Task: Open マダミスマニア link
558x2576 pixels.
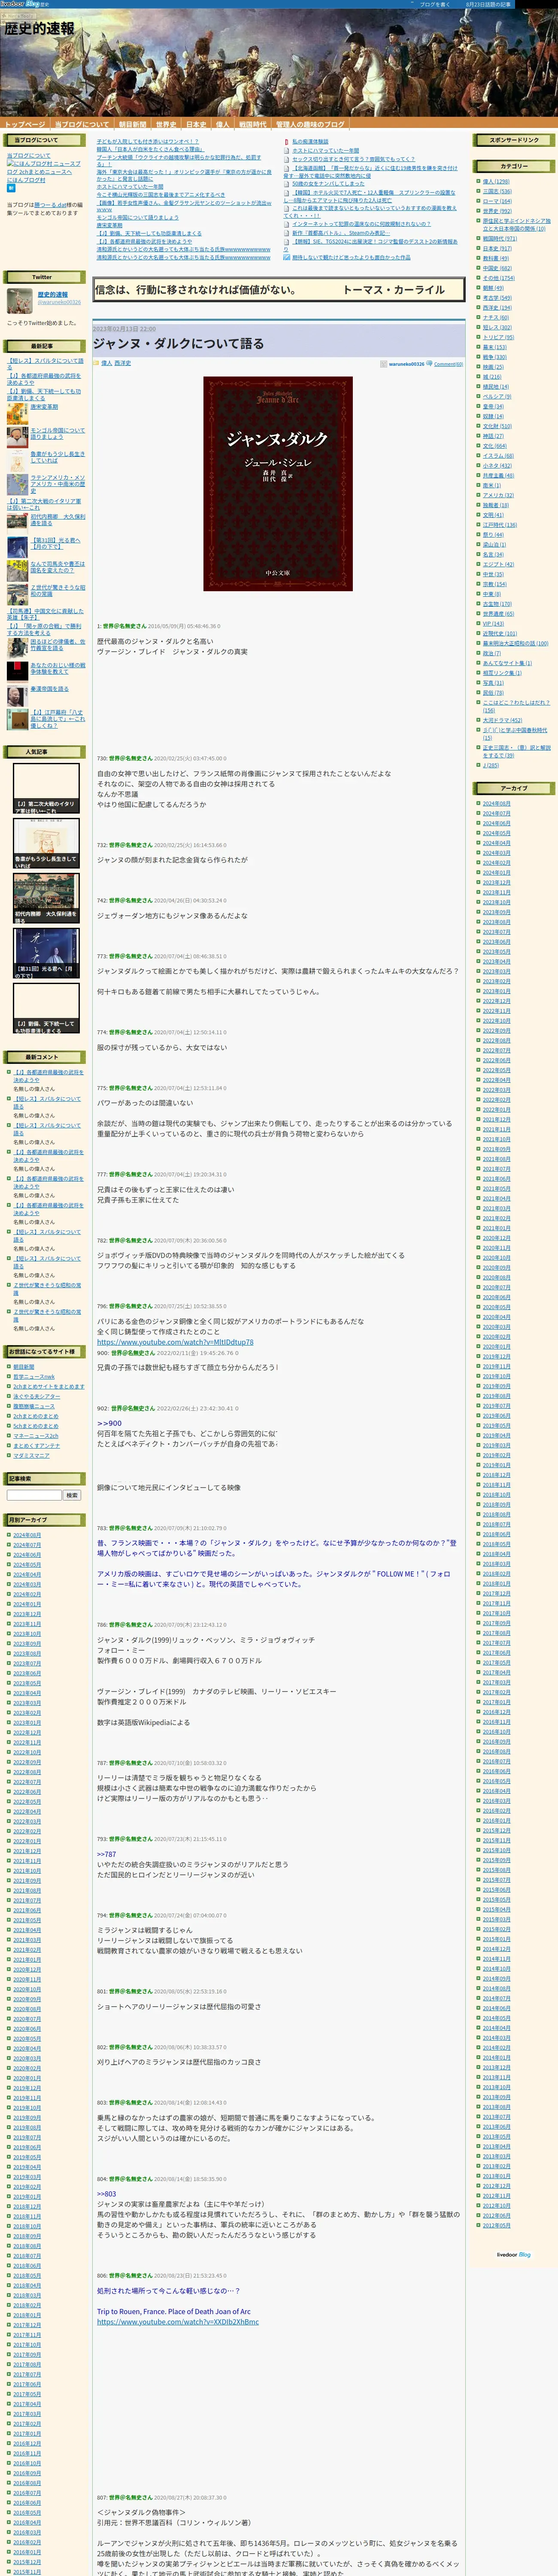Action: pos(31,1455)
